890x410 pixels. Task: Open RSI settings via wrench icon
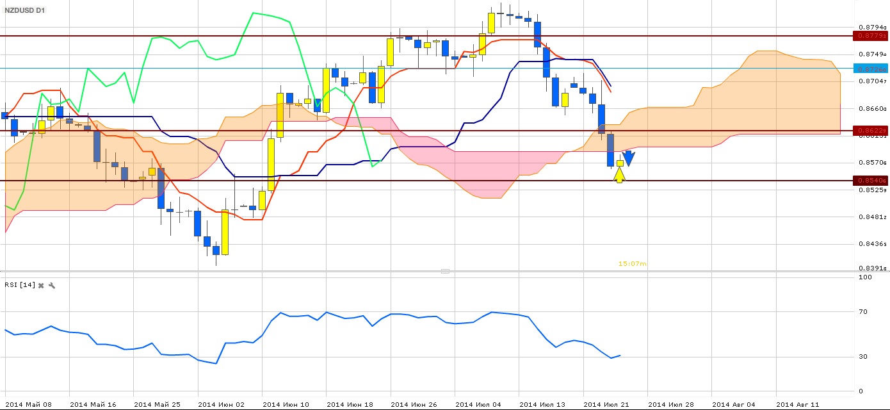click(52, 285)
